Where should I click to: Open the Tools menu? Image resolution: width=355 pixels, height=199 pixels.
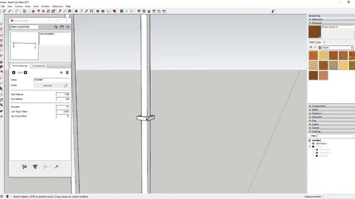click(36, 6)
